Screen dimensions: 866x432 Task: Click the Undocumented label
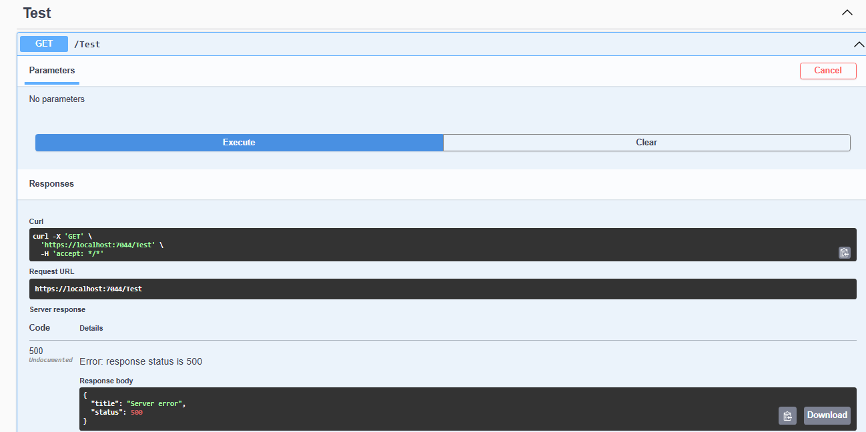coord(51,360)
